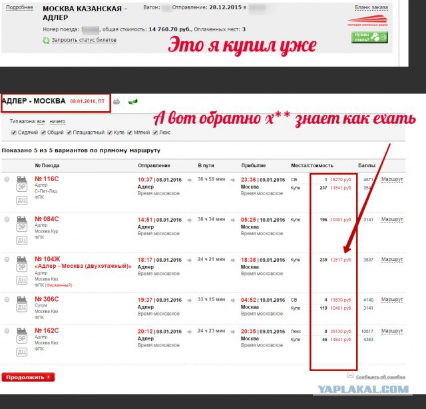Expand order details via Подробнее link

(x=20, y=7)
